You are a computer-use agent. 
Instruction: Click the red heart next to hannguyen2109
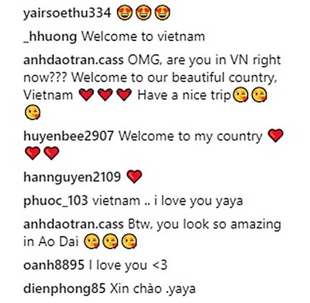[134, 177]
